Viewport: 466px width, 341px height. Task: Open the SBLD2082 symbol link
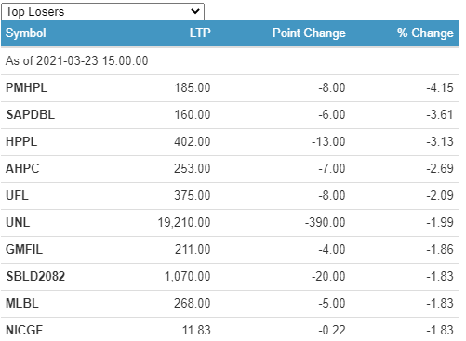(35, 276)
